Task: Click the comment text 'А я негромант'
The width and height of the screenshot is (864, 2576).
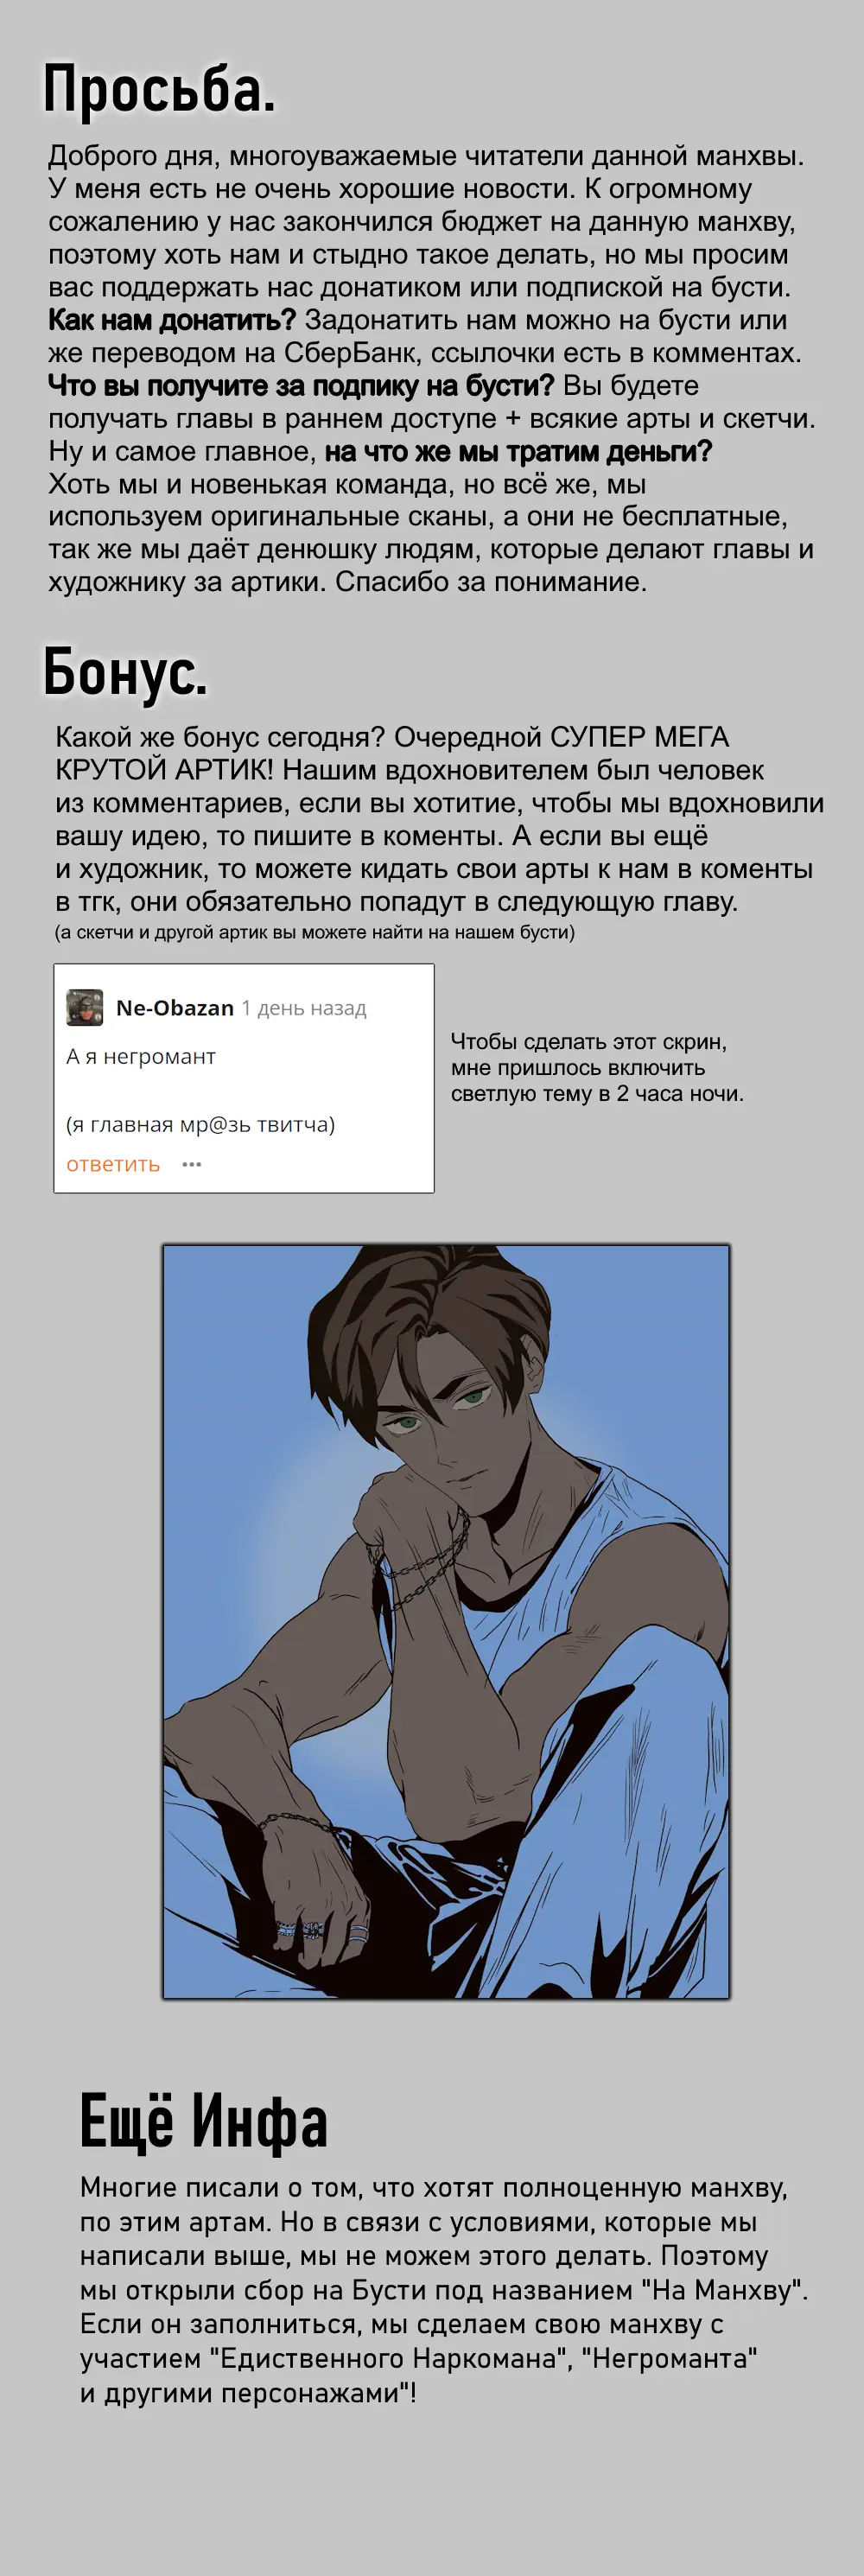Action: tap(141, 1056)
